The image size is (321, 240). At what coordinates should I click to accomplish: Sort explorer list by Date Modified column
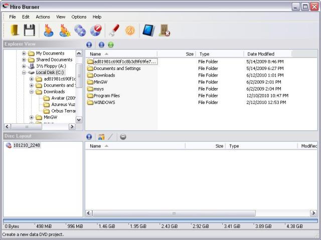pyautogui.click(x=268, y=54)
